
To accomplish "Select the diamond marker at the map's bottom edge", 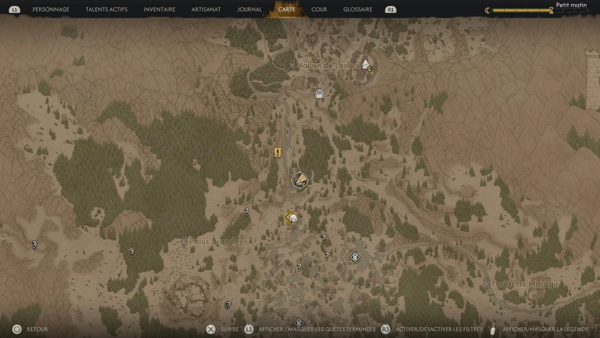I will 299,323.
